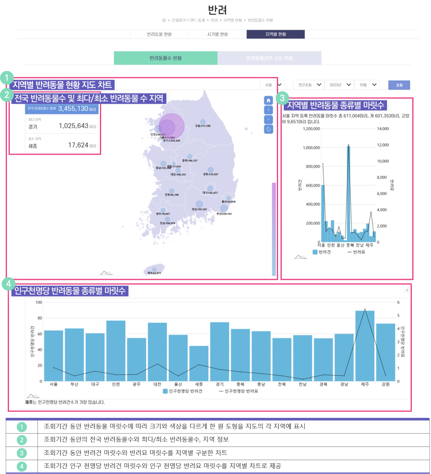Switch to the 시기별 현황 tab
This screenshot has height=474, width=431.
217,34
